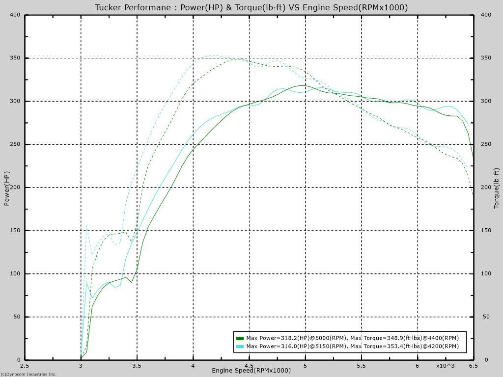
Task: Click the dark green legend color swatch
Action: click(240, 338)
